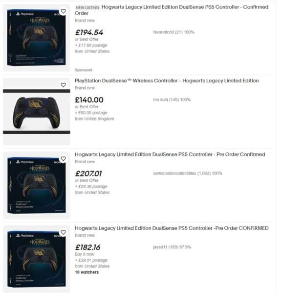Screen dimensions: 282x294
Task: Click the boxed controller thumbnail of first listing
Action: (x=37, y=38)
